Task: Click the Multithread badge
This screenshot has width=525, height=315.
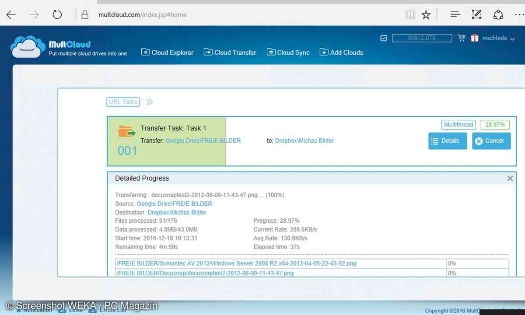Action: [x=458, y=125]
